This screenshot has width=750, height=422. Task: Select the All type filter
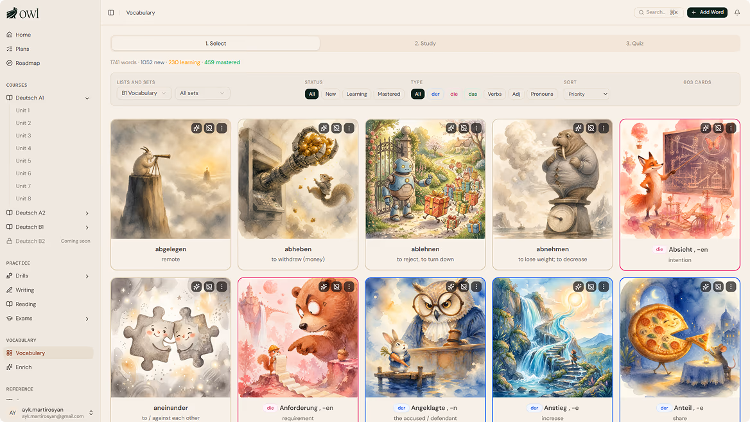point(417,94)
